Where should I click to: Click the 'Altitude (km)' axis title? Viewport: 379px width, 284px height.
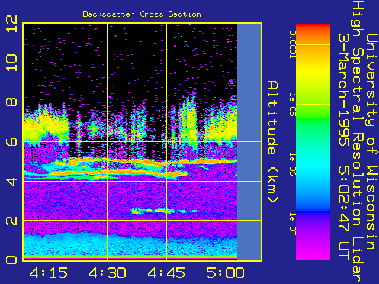[x=273, y=141]
